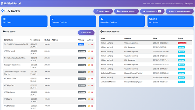Click the Coordinates column header
This screenshot has height=110, width=195.
point(35,40)
